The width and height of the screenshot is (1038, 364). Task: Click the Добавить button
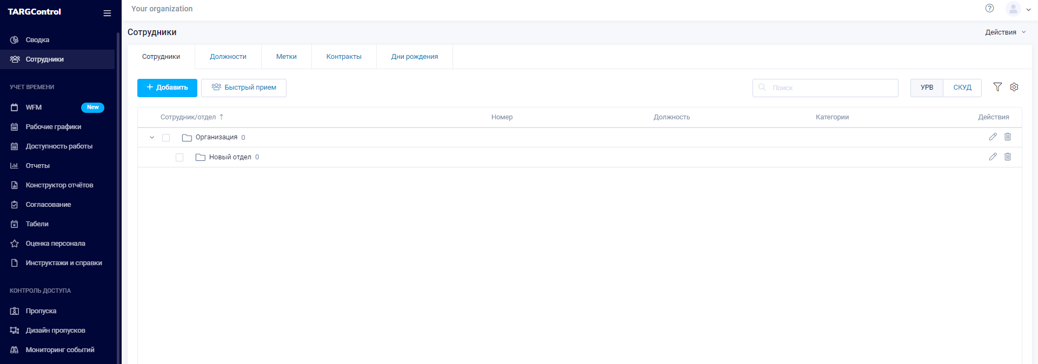click(x=167, y=87)
